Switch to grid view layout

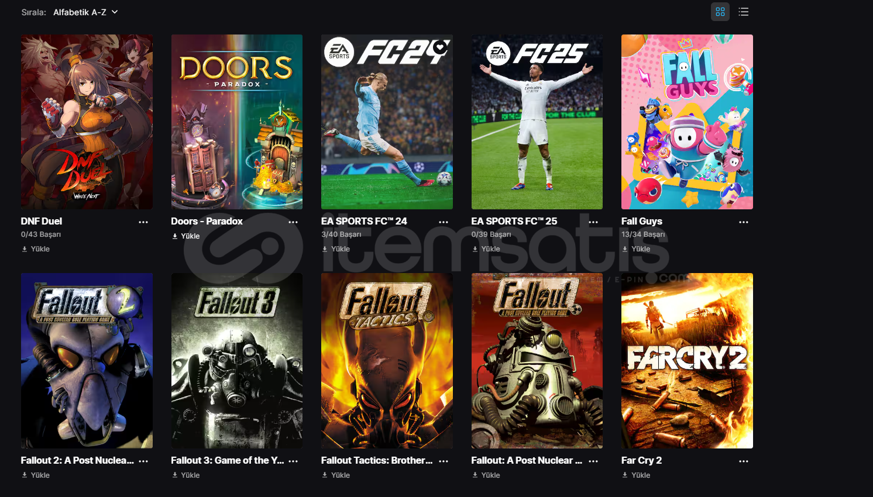point(720,12)
